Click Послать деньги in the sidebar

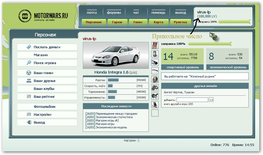click(47, 47)
